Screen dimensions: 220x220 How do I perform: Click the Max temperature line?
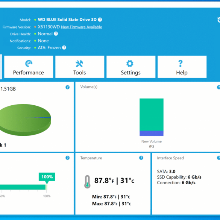[112, 203]
